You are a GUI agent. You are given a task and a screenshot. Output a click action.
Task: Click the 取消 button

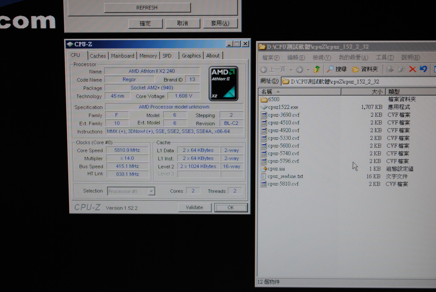183,23
